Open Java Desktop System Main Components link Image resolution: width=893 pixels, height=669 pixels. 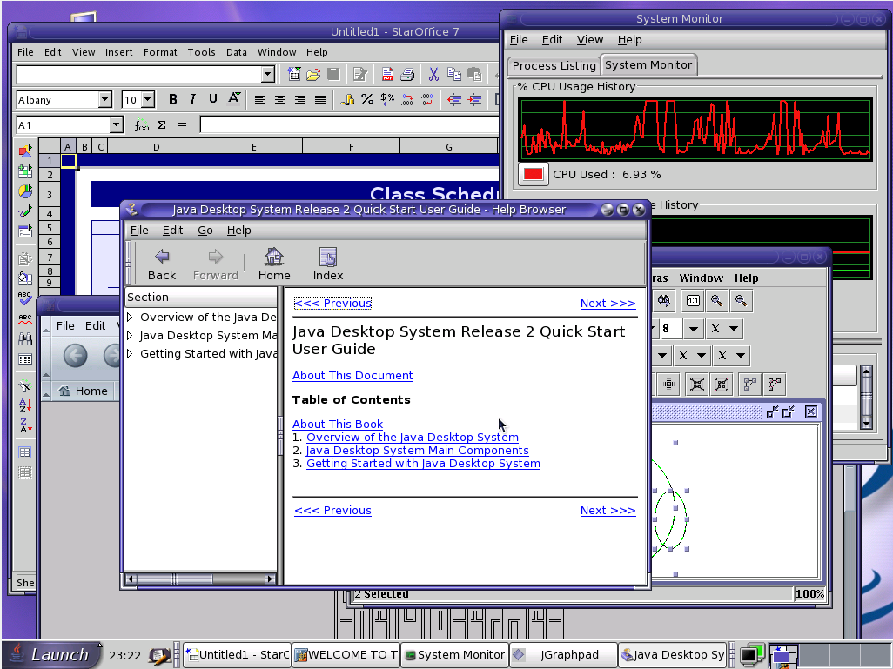click(418, 451)
